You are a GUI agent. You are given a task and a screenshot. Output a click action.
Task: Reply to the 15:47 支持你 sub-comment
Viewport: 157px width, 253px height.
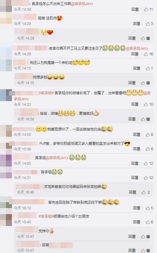pos(132,237)
